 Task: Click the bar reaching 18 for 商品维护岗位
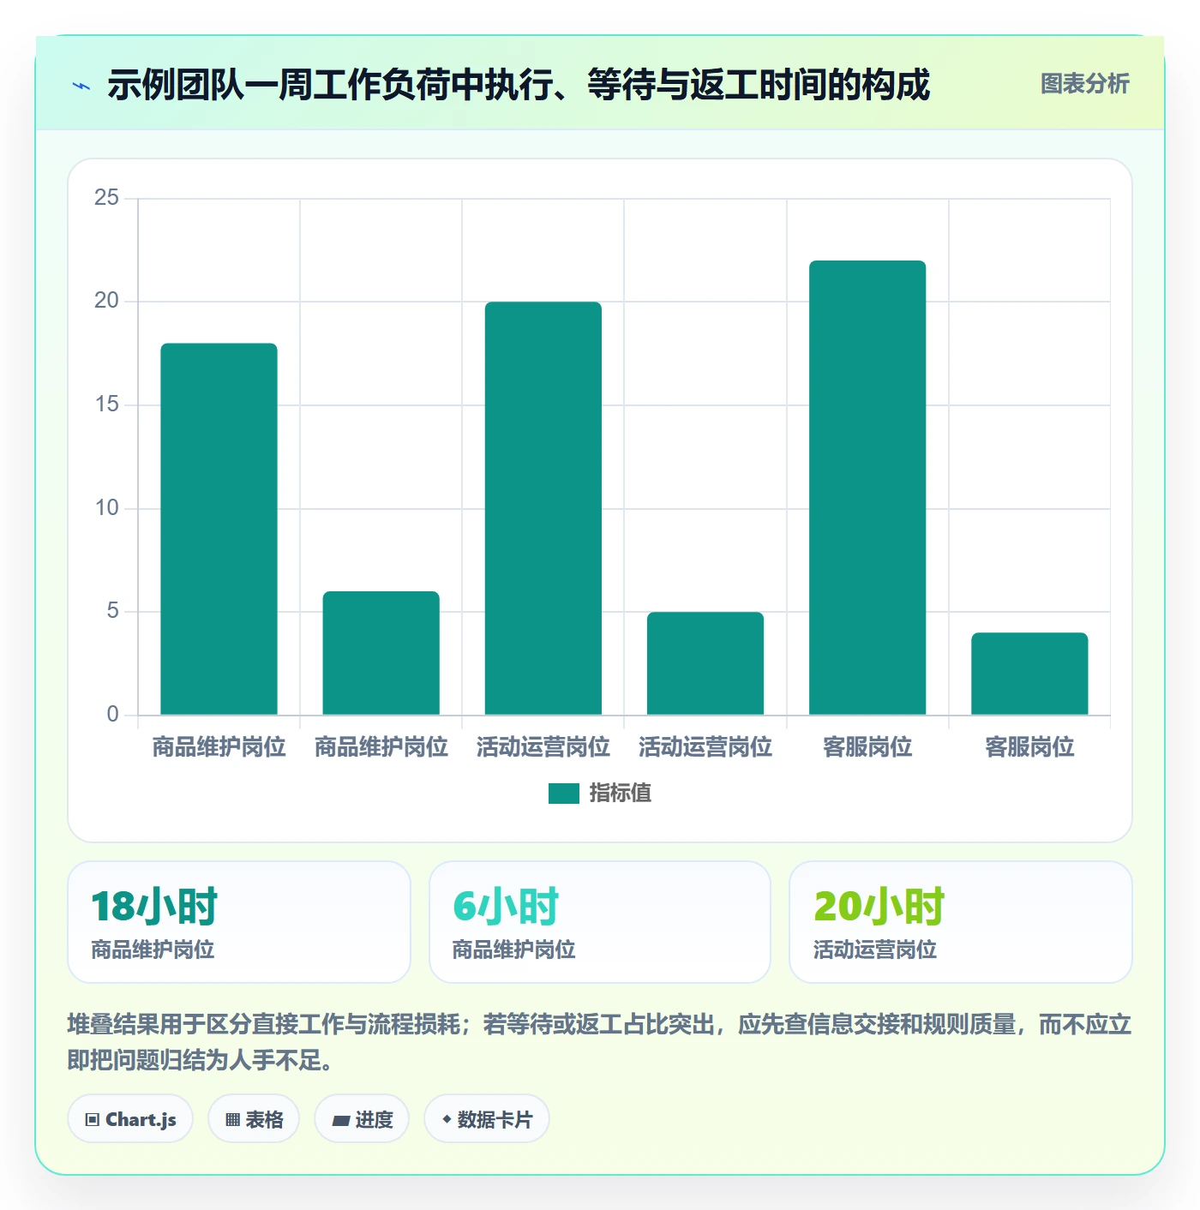[x=219, y=529]
